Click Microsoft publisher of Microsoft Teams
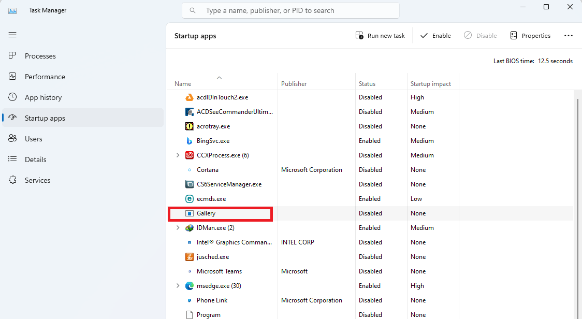This screenshot has height=319, width=582. pyautogui.click(x=294, y=271)
